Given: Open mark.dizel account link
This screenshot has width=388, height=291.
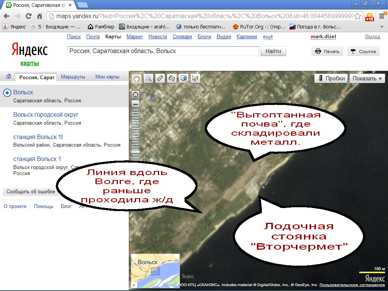Looking at the screenshot, I should click(324, 37).
